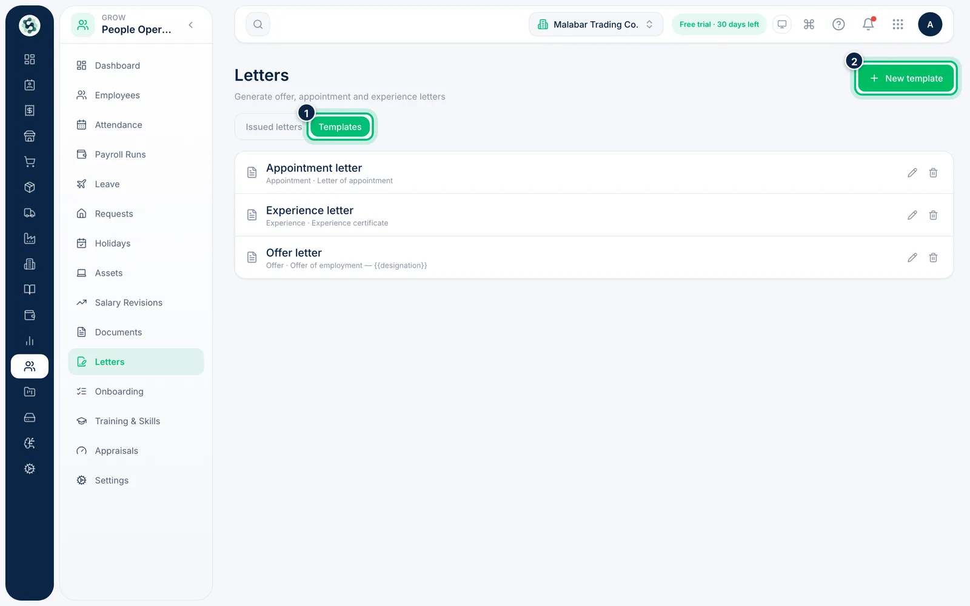The height and width of the screenshot is (606, 970).
Task: Open the contact badge icon in the dark rail
Action: point(29,85)
